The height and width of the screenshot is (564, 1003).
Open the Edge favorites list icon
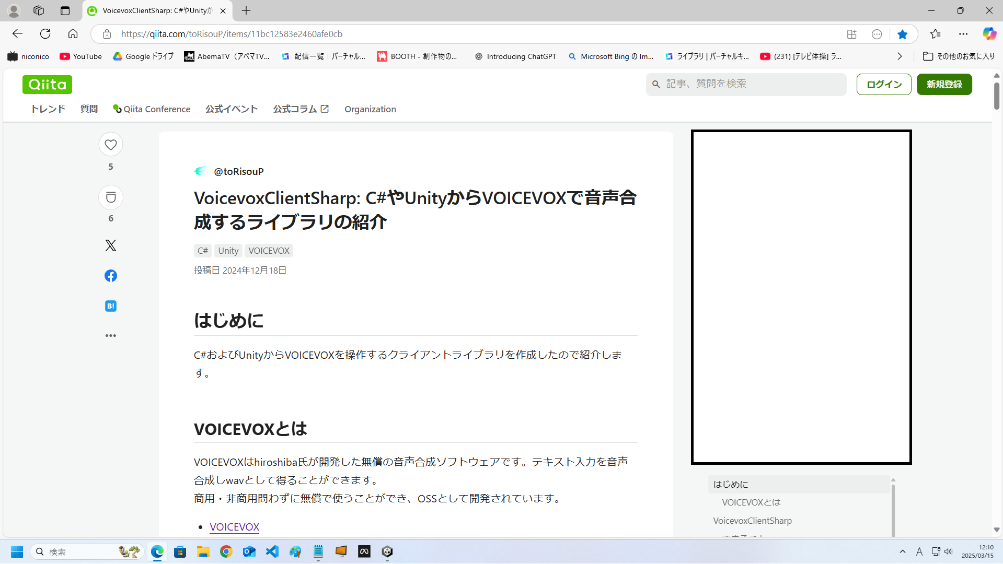(936, 34)
